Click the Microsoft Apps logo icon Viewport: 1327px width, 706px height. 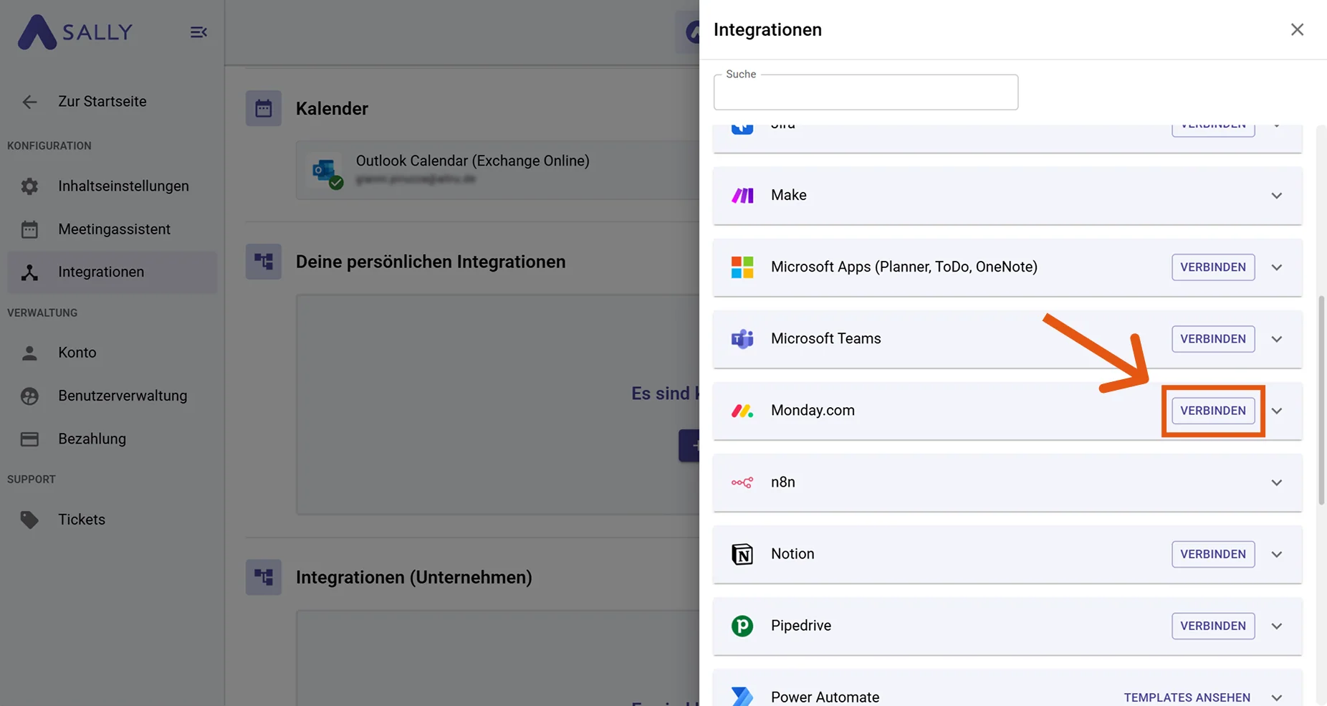click(x=742, y=267)
